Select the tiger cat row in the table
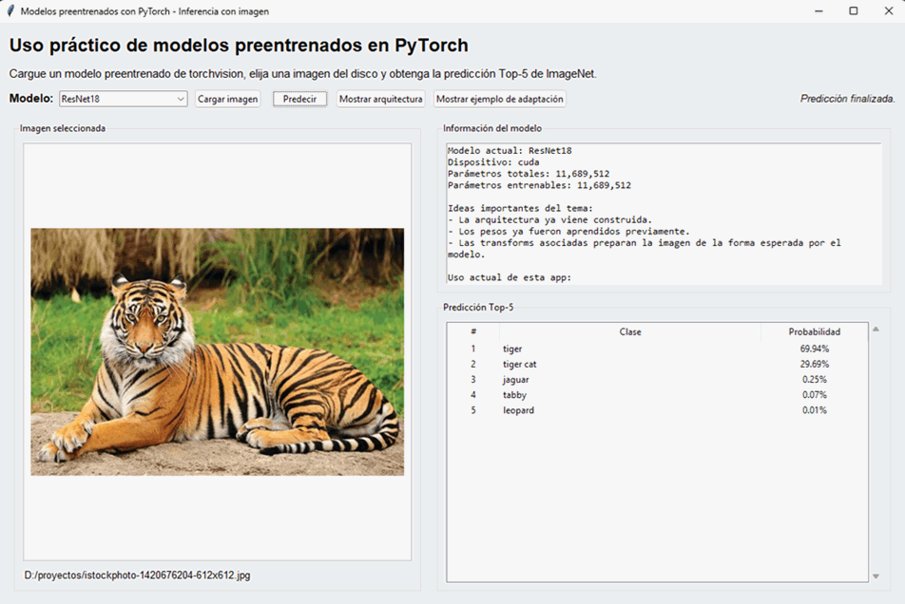Screen dimensions: 905x604 click(627, 364)
